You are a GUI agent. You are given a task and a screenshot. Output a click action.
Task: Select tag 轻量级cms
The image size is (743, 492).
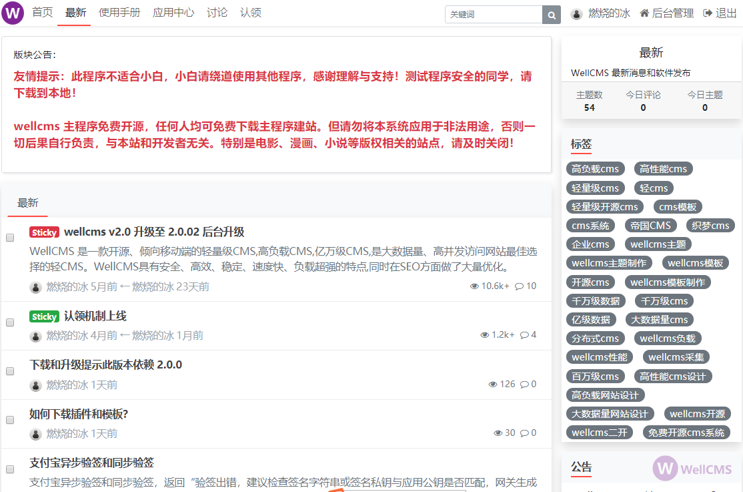tap(595, 188)
